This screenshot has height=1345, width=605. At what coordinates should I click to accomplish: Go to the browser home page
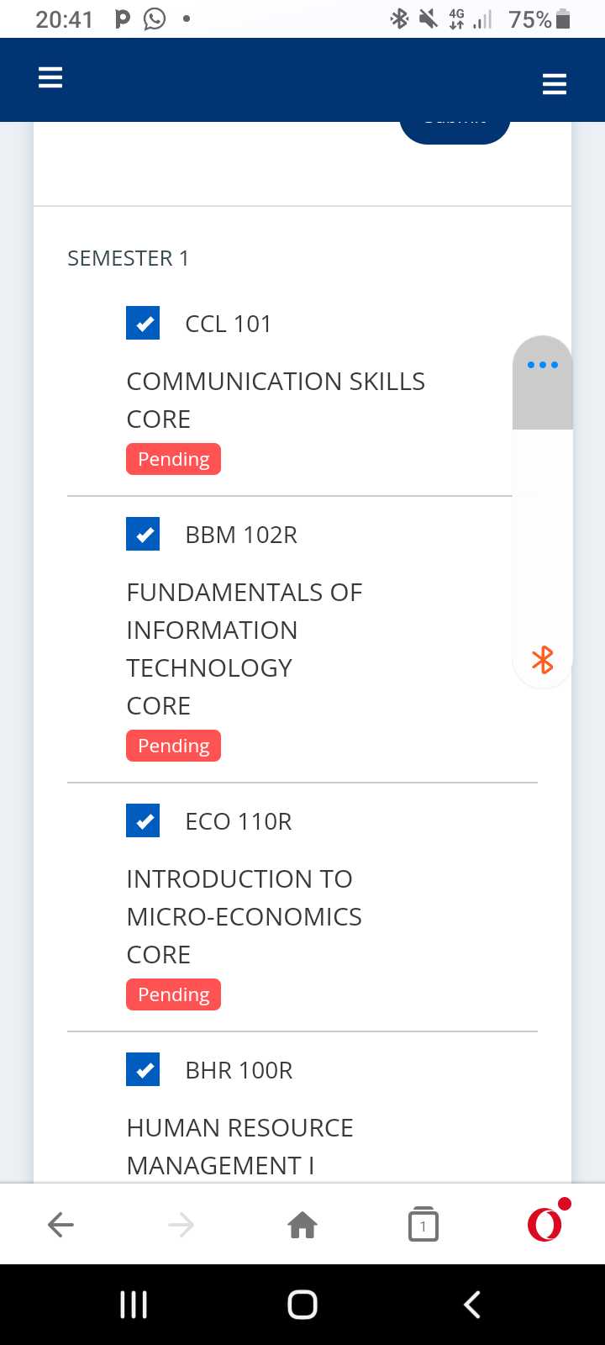(x=302, y=1225)
